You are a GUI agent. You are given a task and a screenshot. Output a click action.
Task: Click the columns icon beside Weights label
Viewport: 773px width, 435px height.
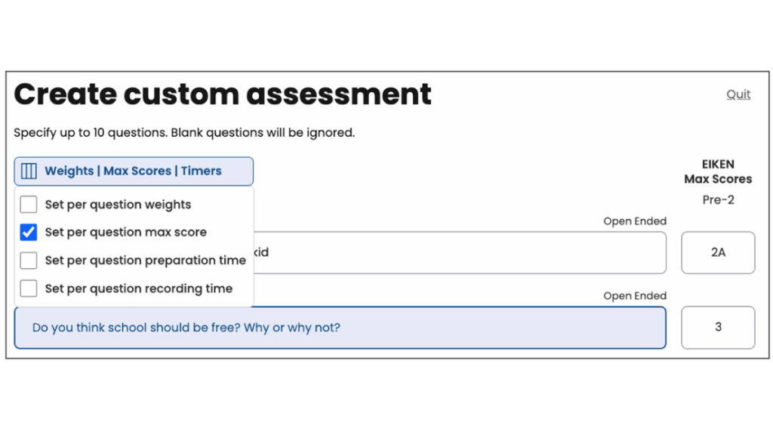click(29, 171)
